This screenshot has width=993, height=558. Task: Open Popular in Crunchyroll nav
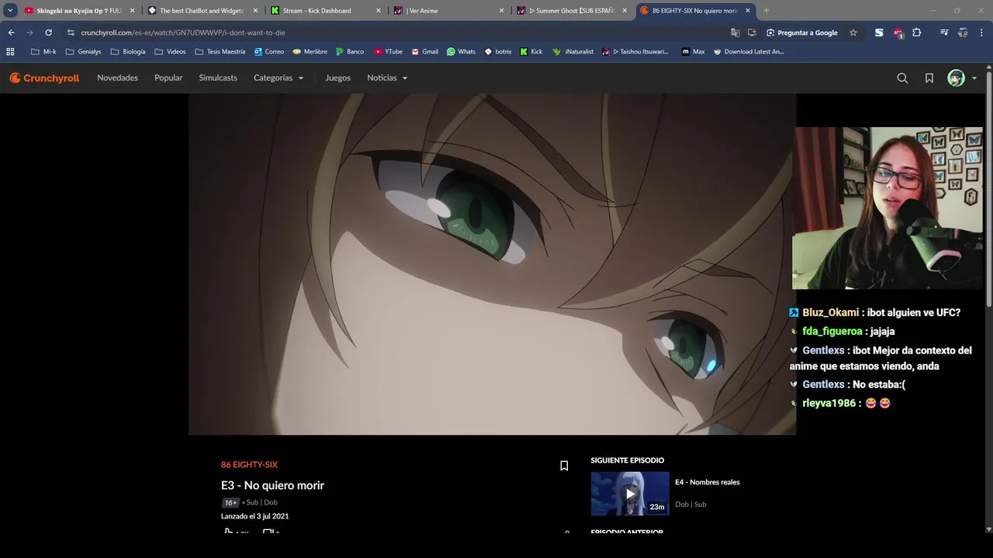[168, 78]
